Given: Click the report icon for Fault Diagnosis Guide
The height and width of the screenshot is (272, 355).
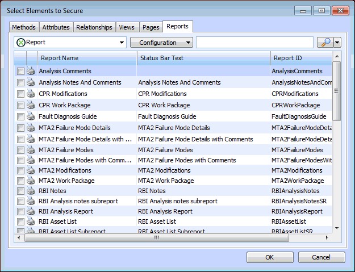Looking at the screenshot, I should point(31,116).
